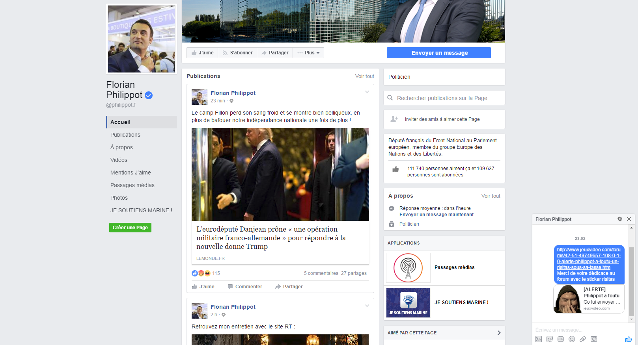The image size is (638, 345).
Task: Click the Politicien link under À propos
Action: [x=409, y=224]
